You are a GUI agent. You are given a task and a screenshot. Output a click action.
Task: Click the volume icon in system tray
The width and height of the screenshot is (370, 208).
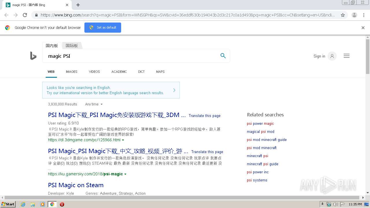[336, 204]
